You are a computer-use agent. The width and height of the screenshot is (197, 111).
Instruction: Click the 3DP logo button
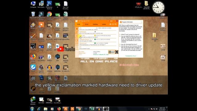pyautogui.click(x=112, y=52)
